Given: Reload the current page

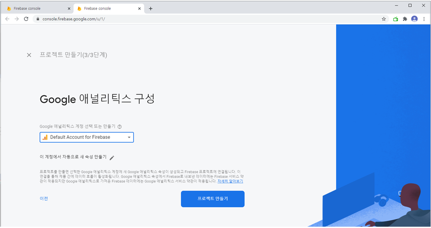Looking at the screenshot, I should (x=26, y=19).
